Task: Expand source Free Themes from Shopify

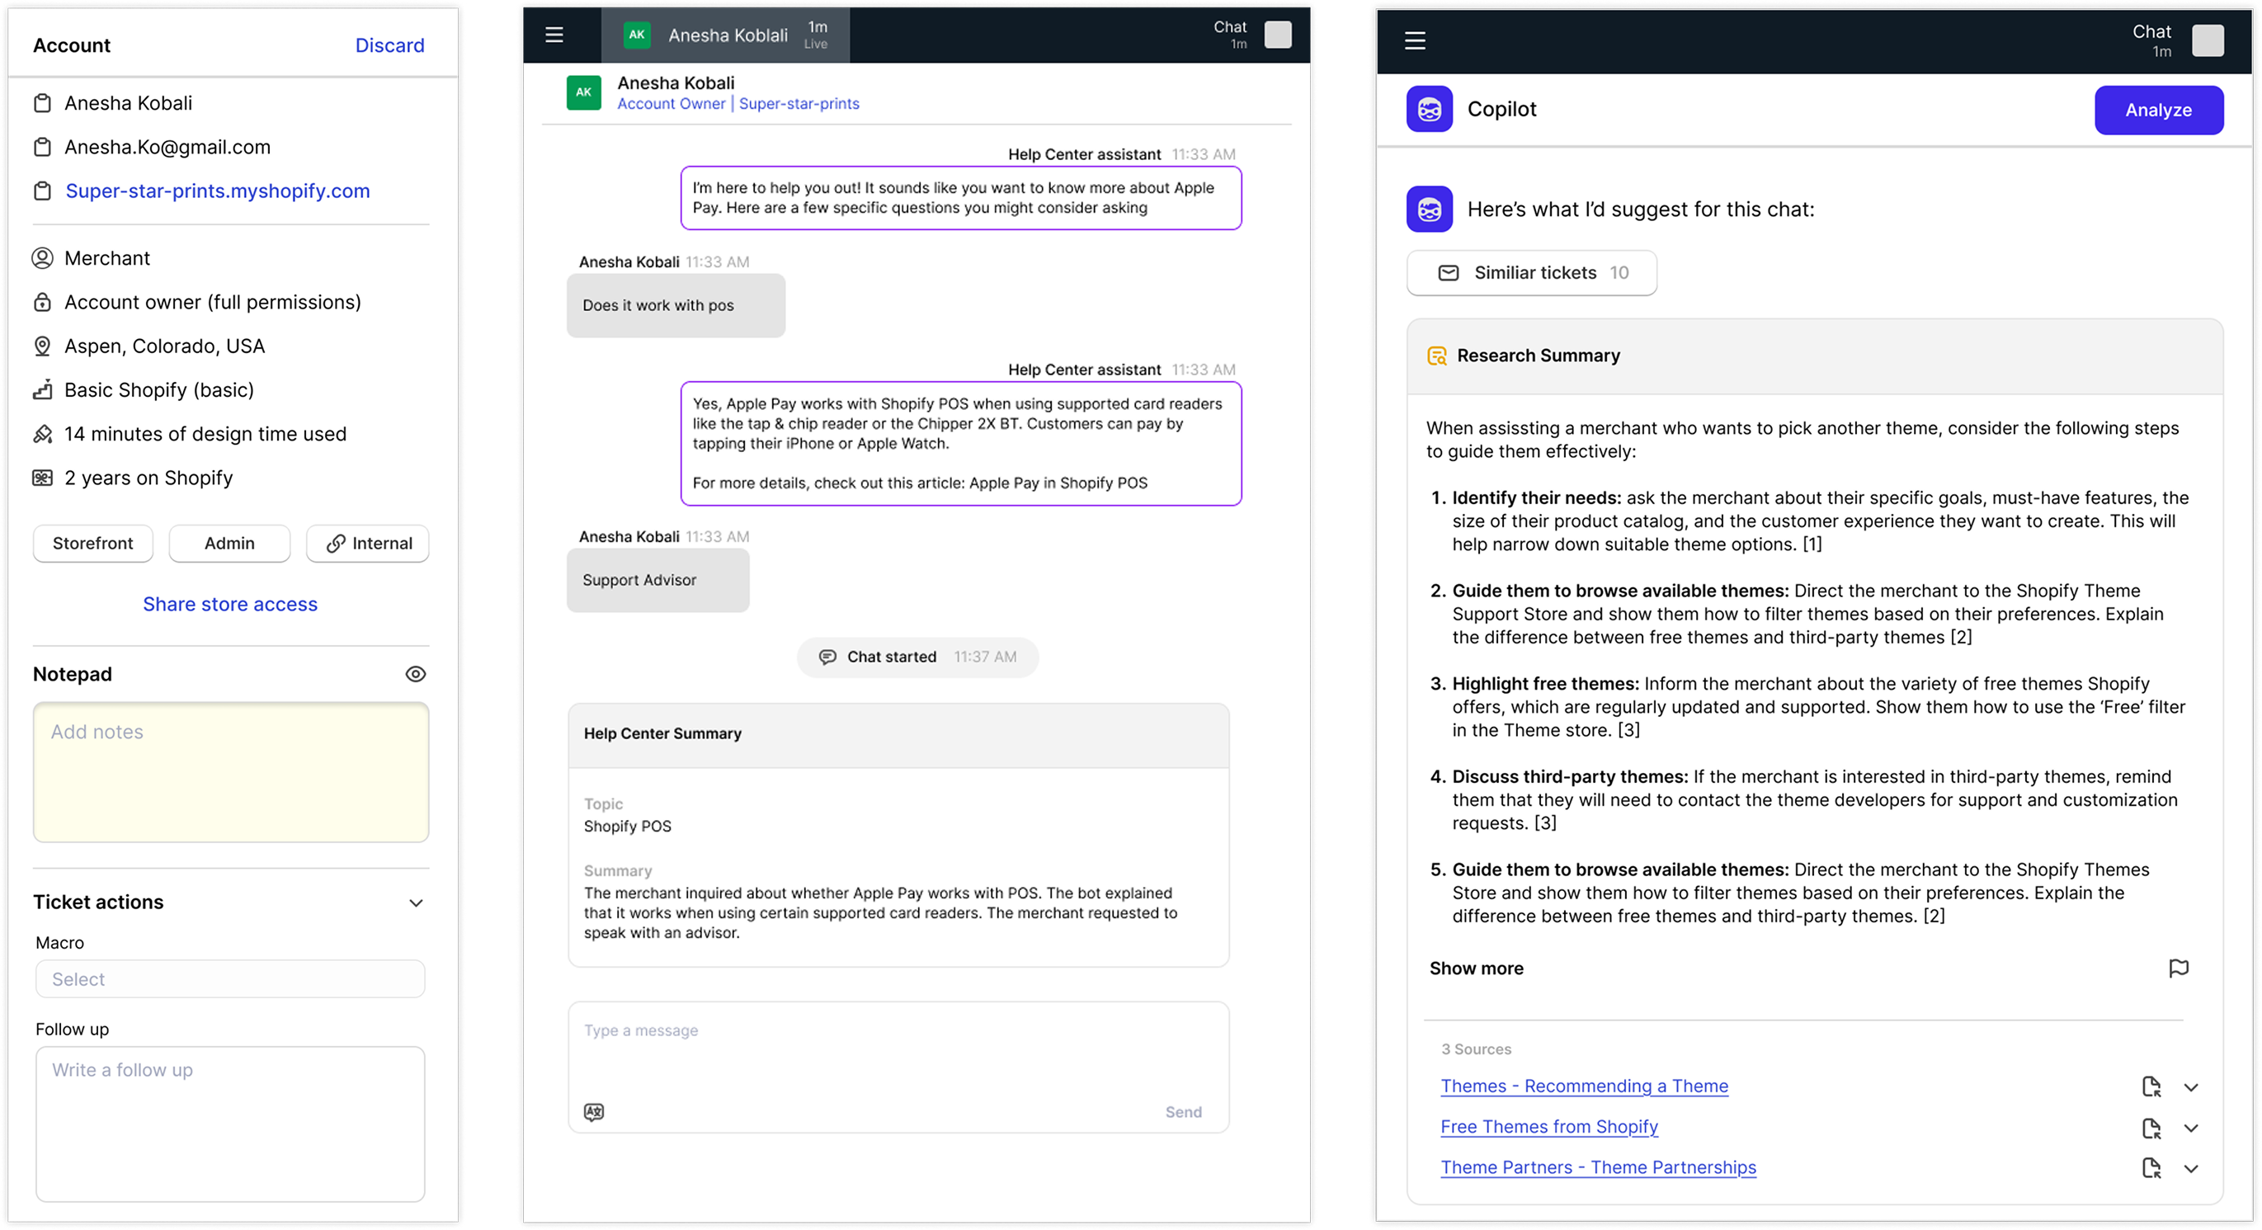Action: 2191,1129
